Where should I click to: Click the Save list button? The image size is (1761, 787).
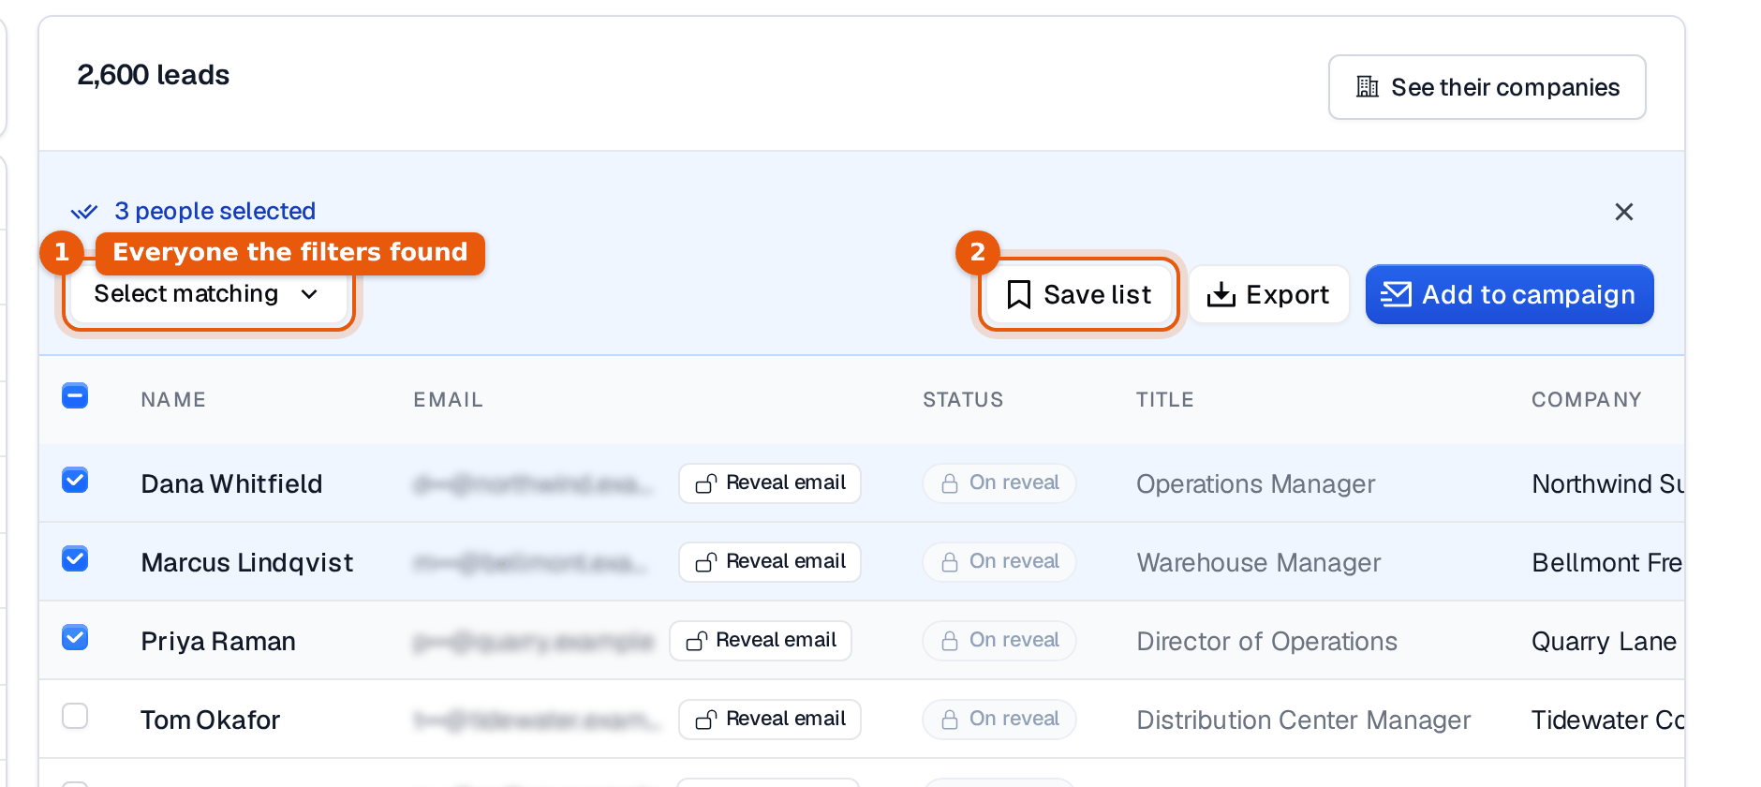click(x=1078, y=294)
